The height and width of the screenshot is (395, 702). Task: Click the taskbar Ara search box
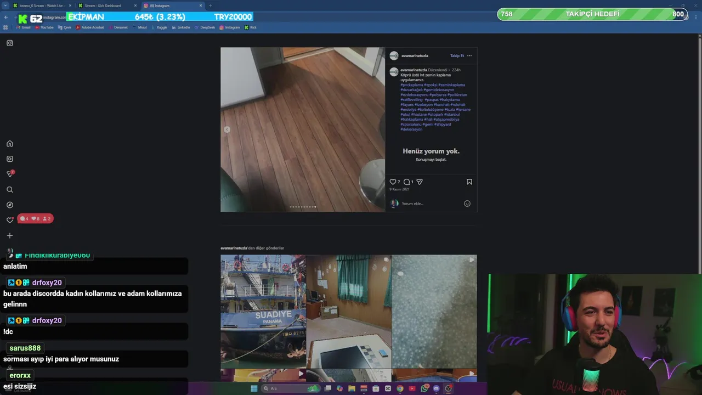click(x=291, y=388)
